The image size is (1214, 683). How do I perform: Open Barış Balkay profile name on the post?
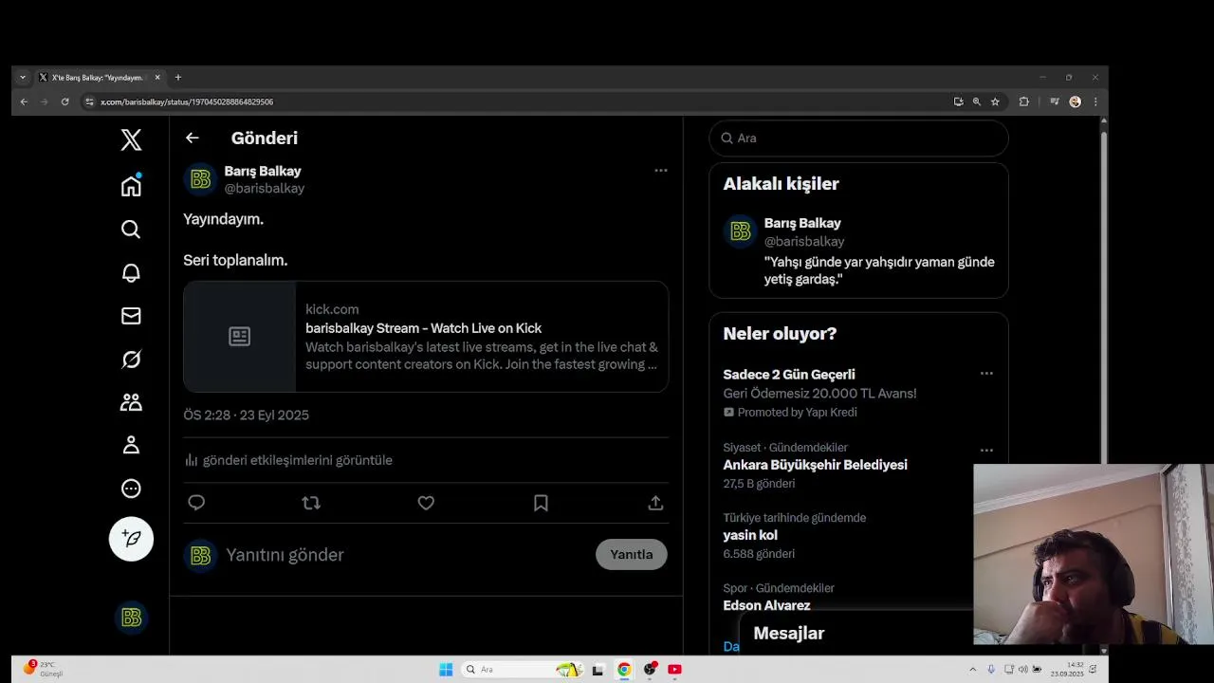coord(263,171)
